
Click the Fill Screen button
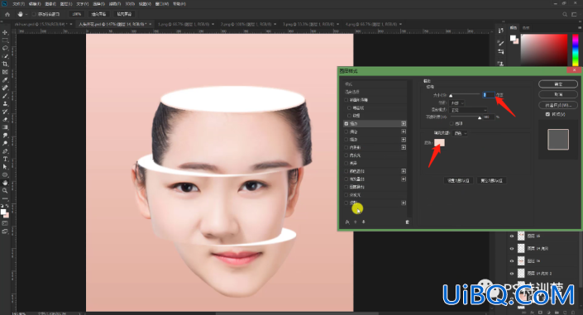click(x=124, y=14)
